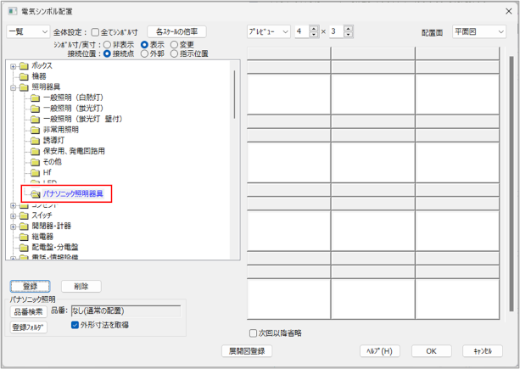This screenshot has height=369, width=520.
Task: Click the 誘導灯 folder icon
Action: pyautogui.click(x=36, y=141)
